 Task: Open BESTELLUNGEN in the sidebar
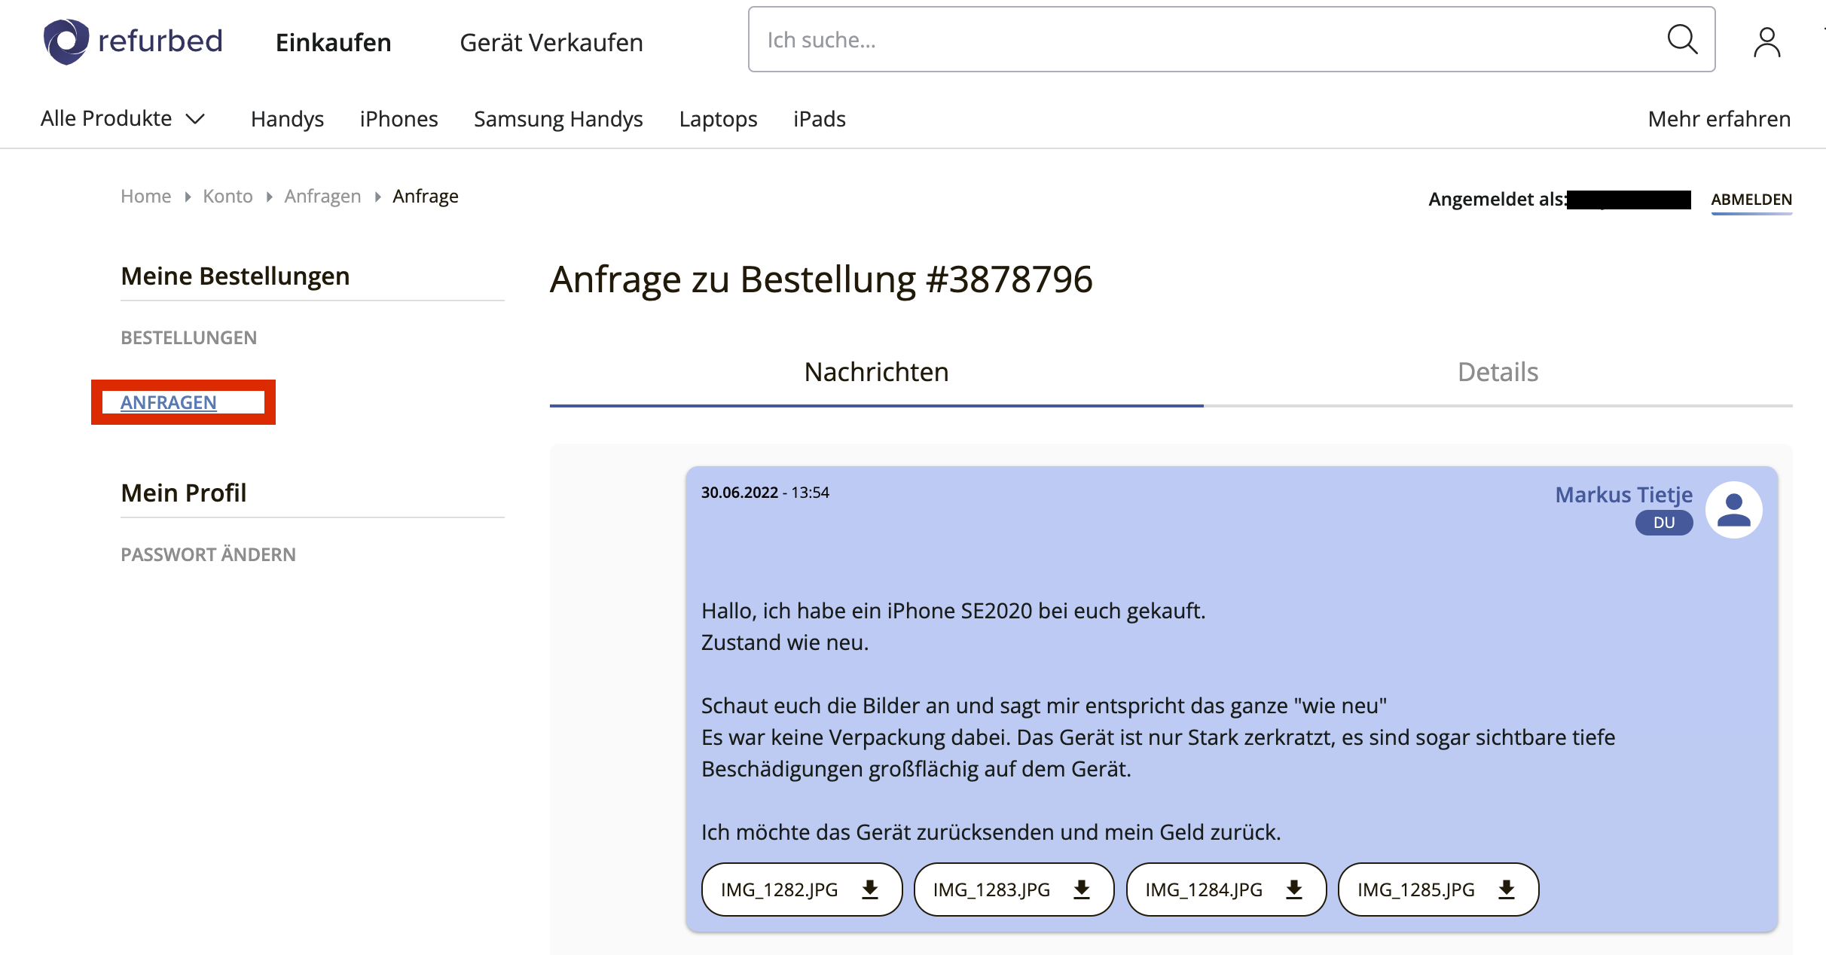(x=189, y=338)
